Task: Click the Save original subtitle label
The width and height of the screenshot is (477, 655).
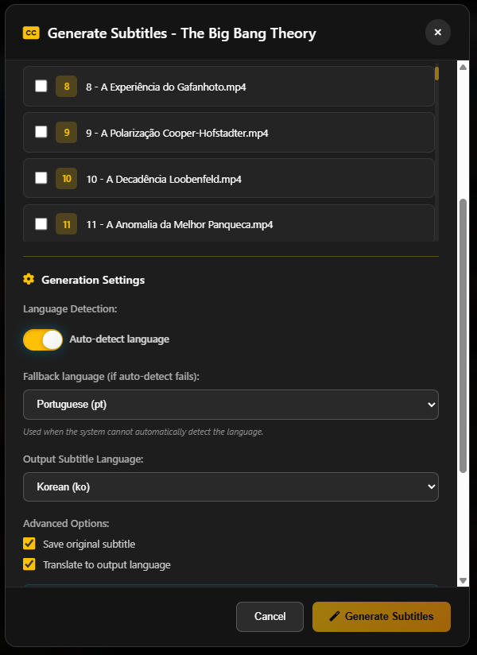Action: pos(89,544)
